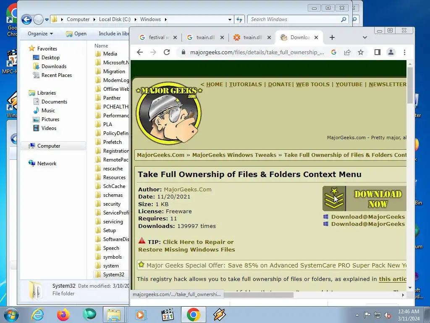430x323 pixels.
Task: Open Media Player Classic taskbar icon
Action: coord(168,315)
